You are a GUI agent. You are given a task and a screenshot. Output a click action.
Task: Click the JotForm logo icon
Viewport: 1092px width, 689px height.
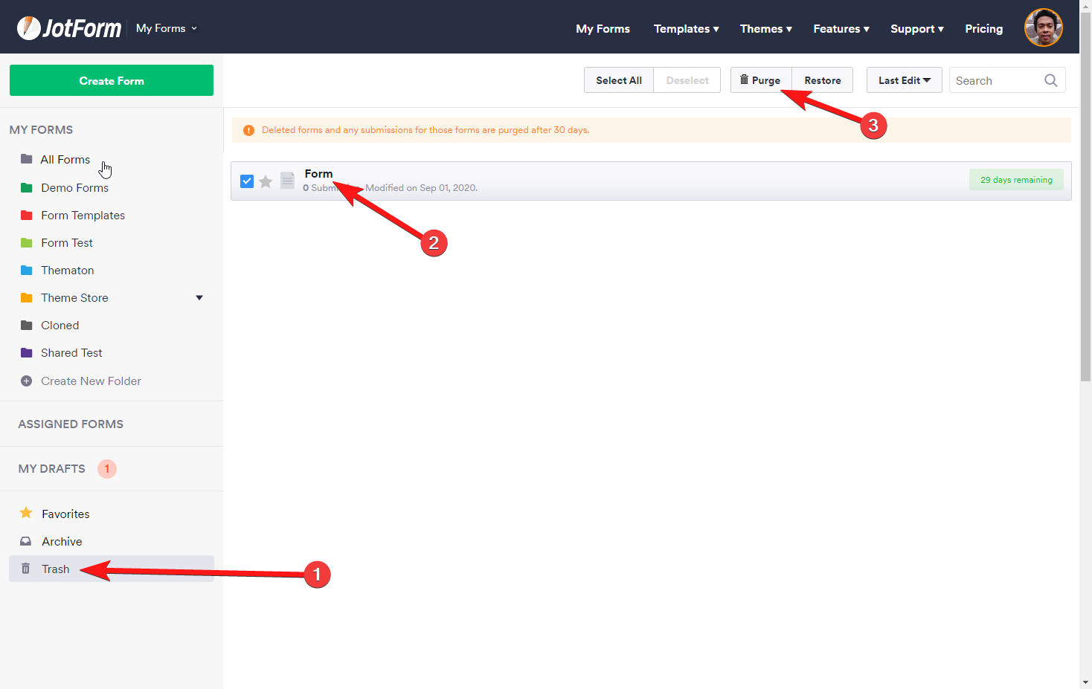click(29, 28)
